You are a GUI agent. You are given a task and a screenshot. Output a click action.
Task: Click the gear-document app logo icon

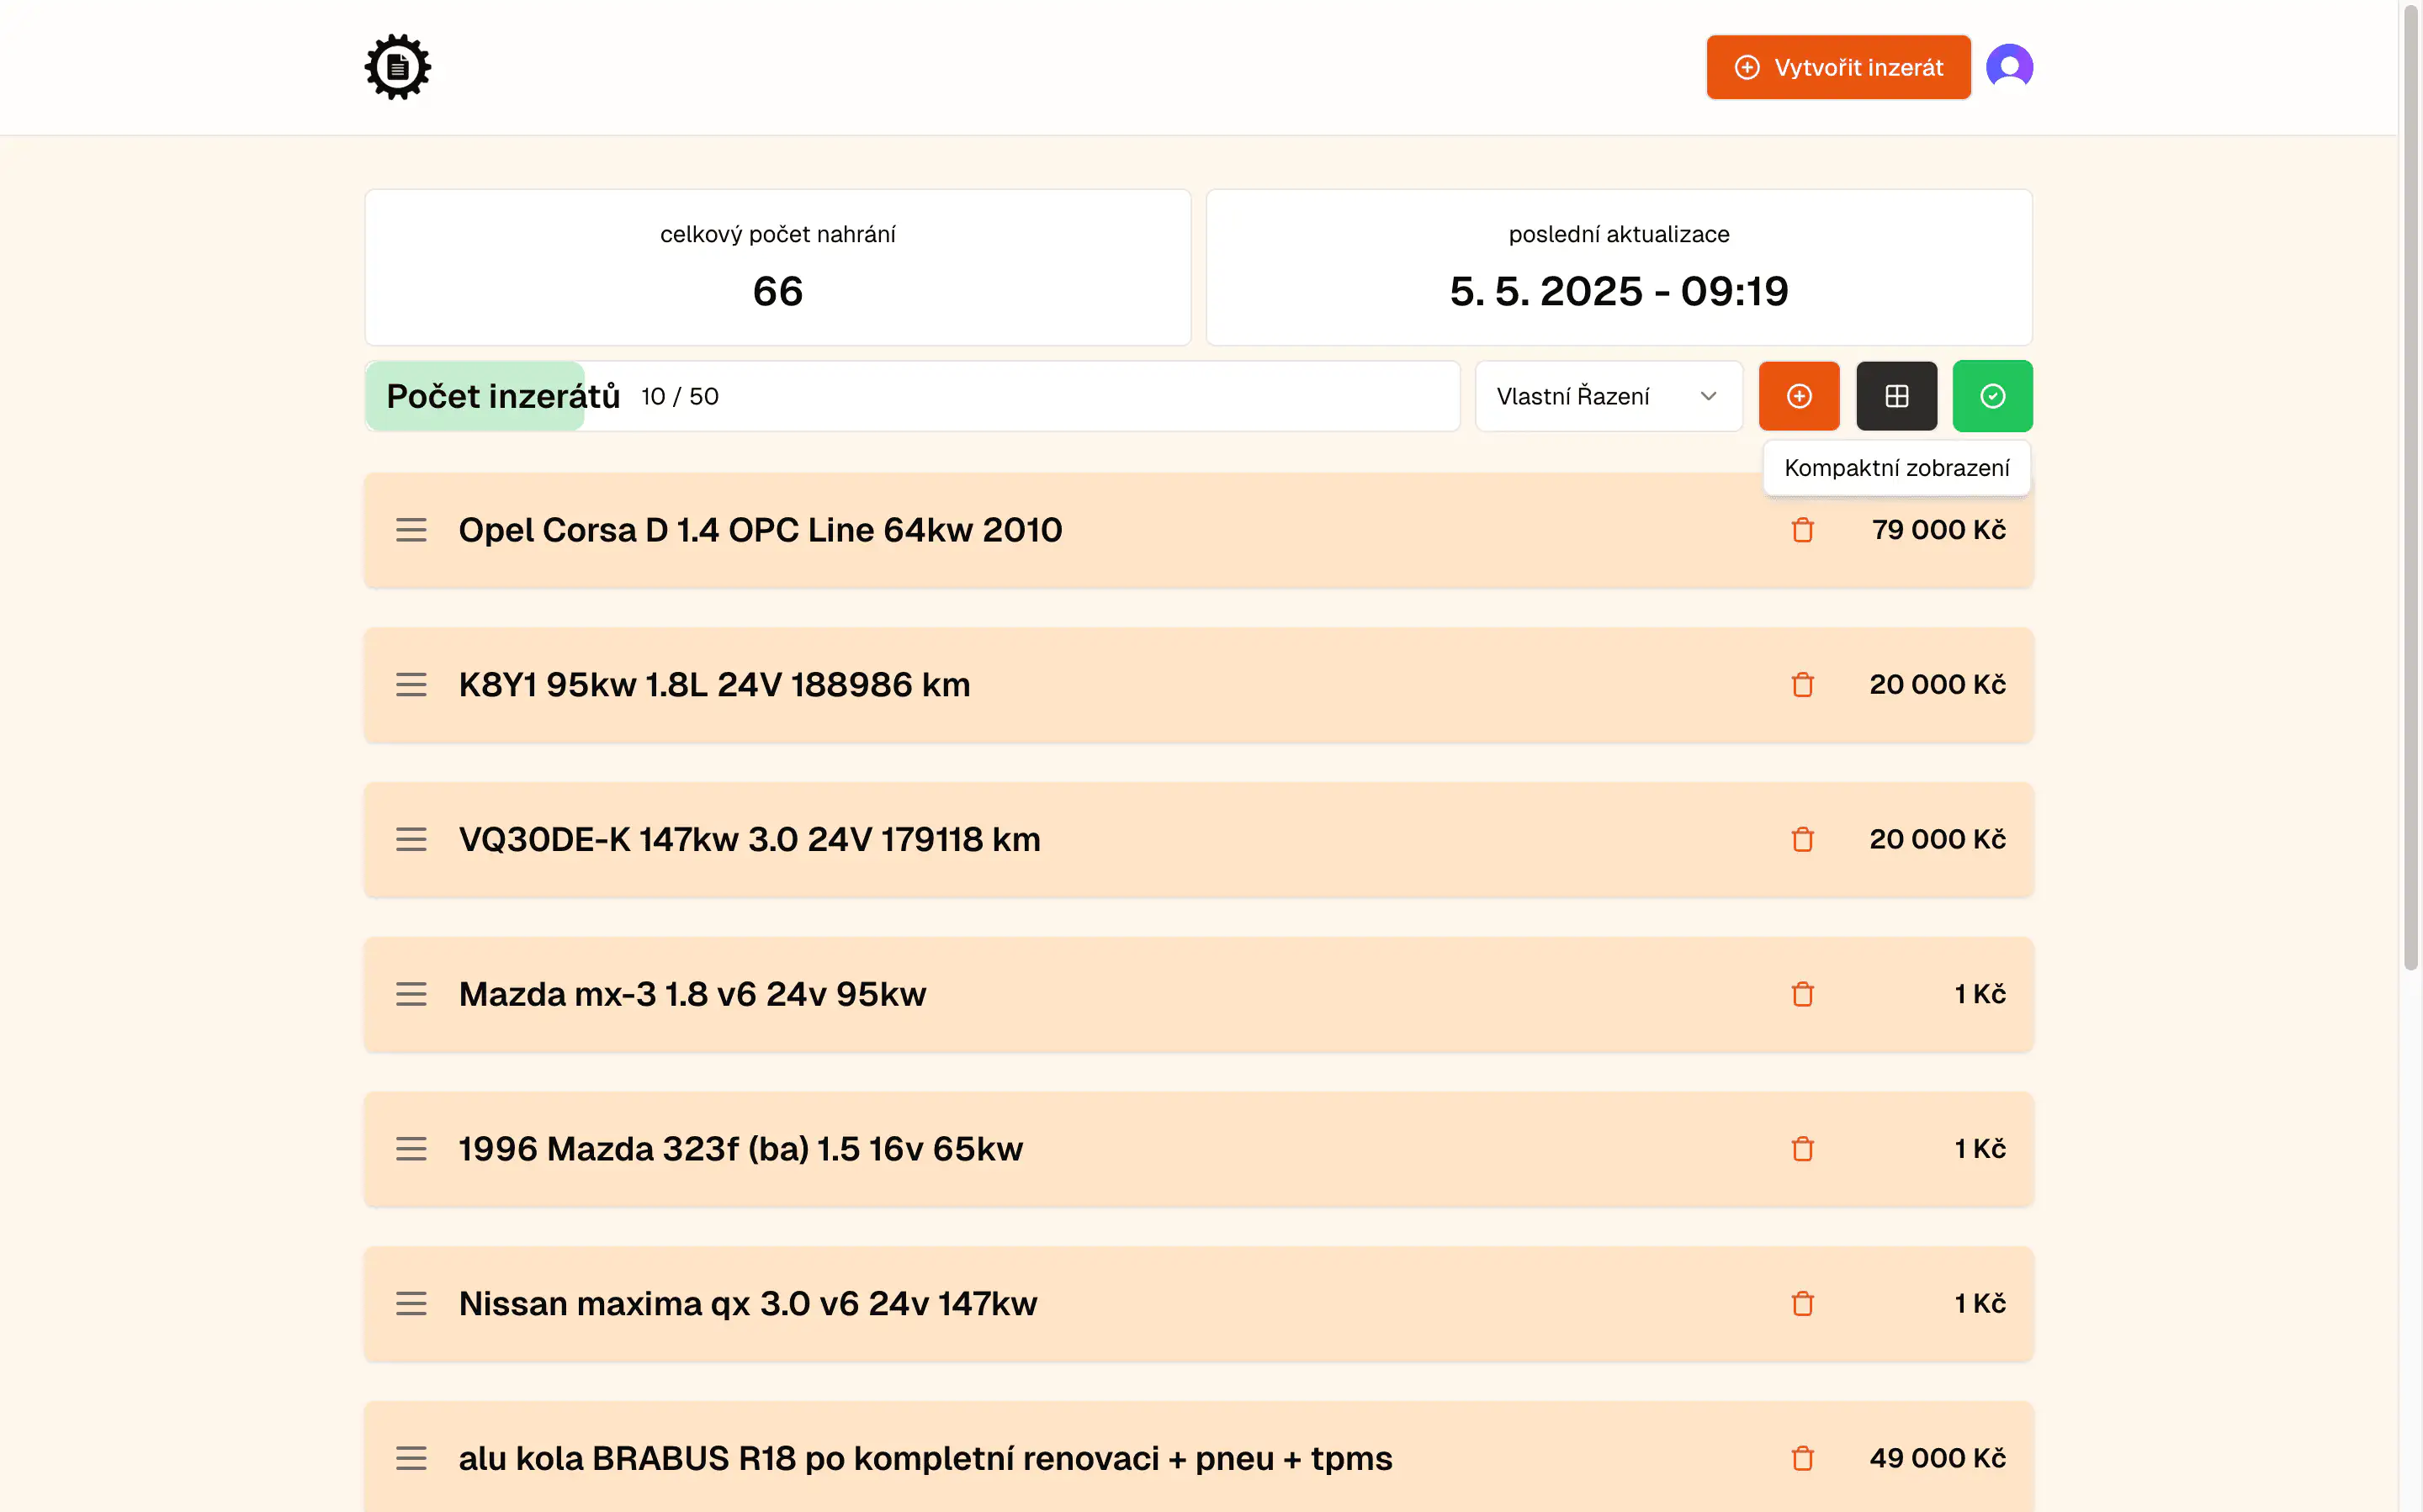397,66
